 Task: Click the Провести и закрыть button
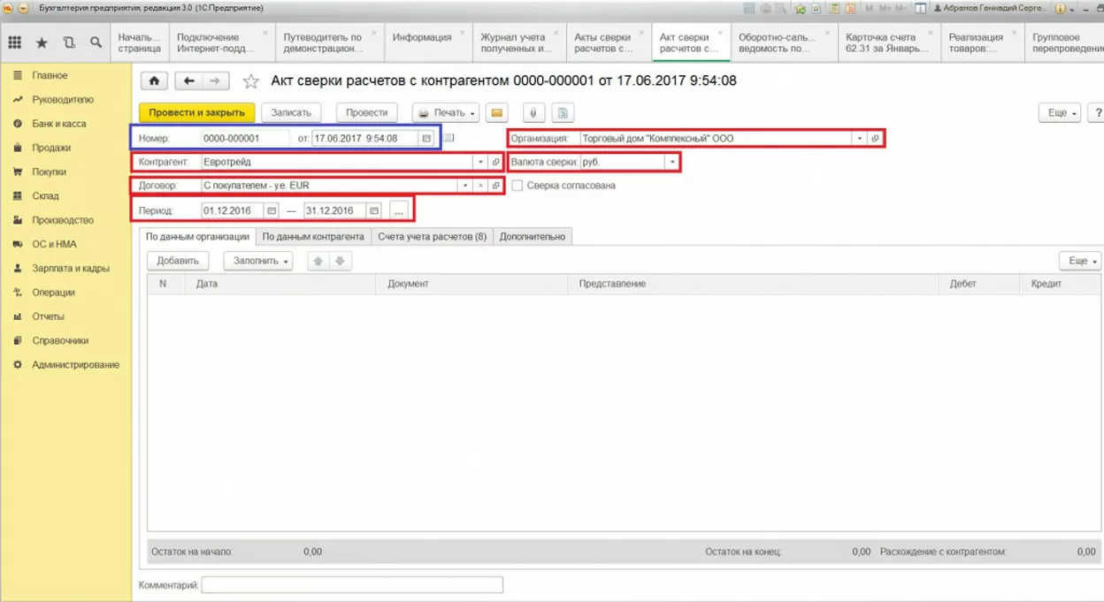[x=197, y=113]
